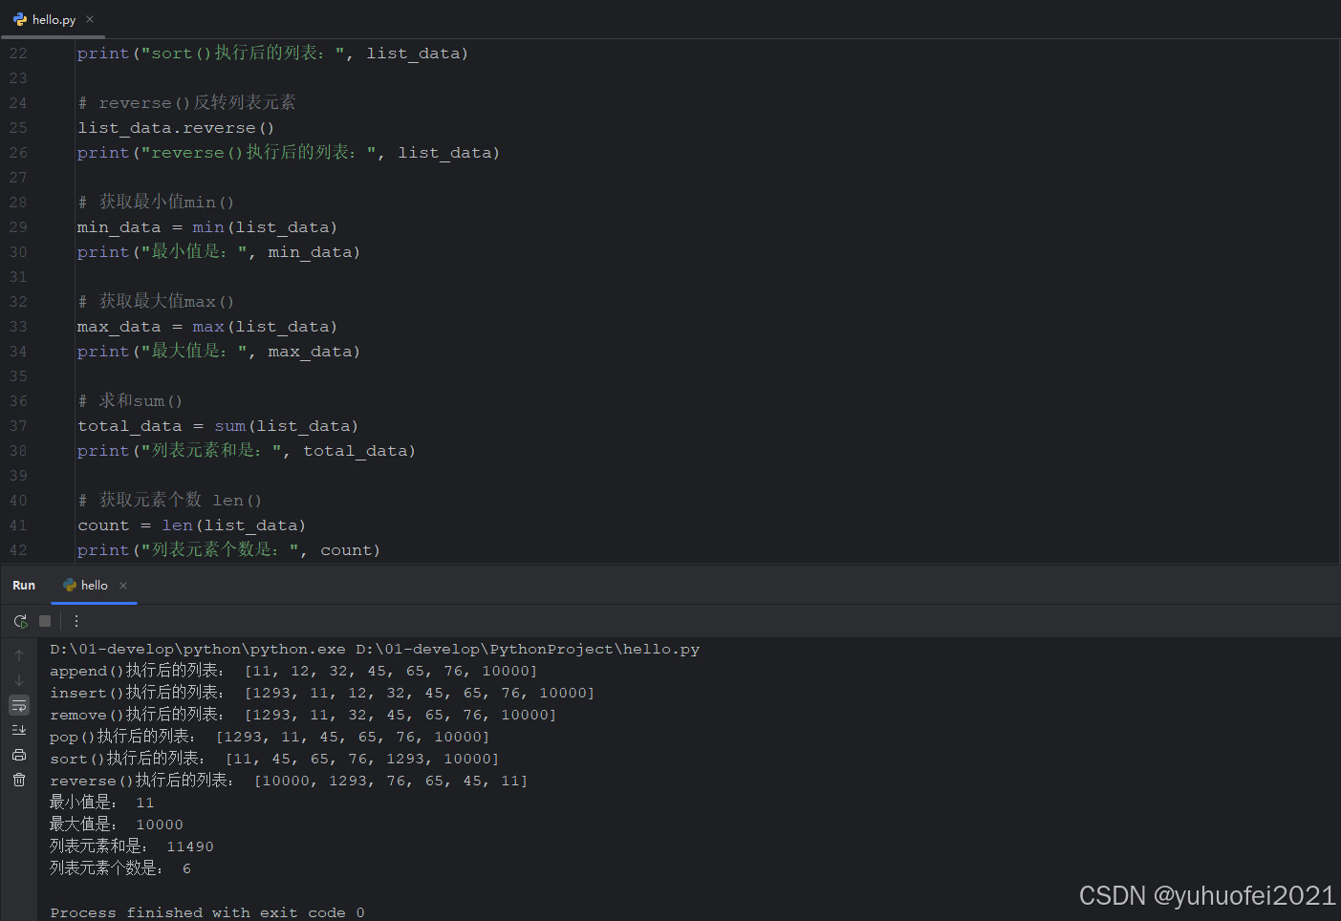Open the hello.py path link in console
1341x921 pixels.
point(528,649)
